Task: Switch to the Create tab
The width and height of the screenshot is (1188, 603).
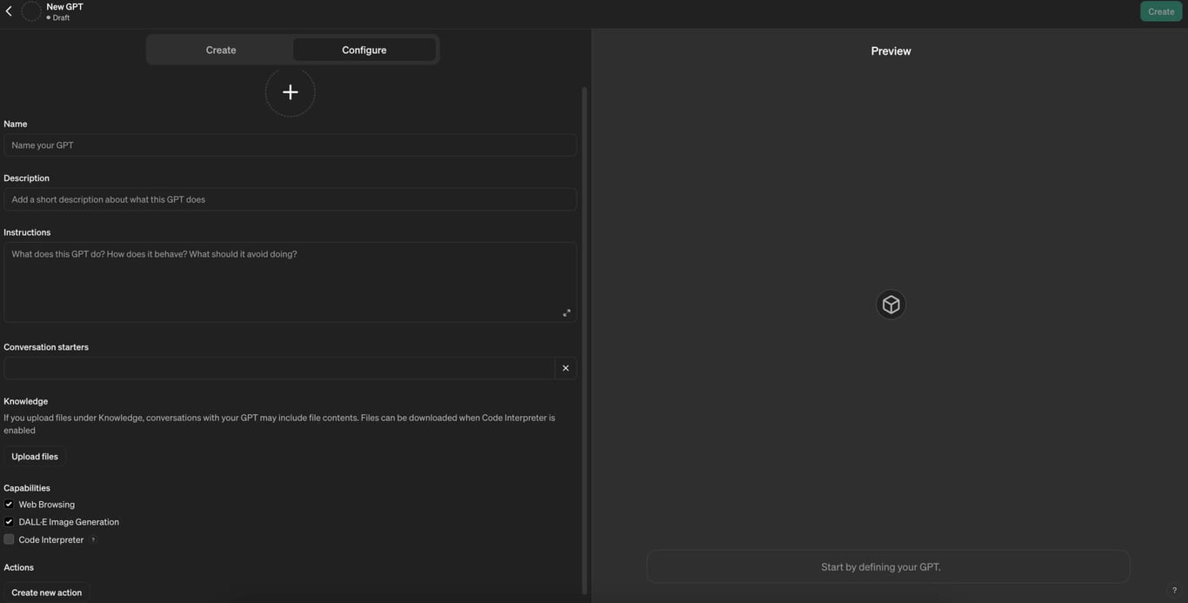Action: coord(221,50)
